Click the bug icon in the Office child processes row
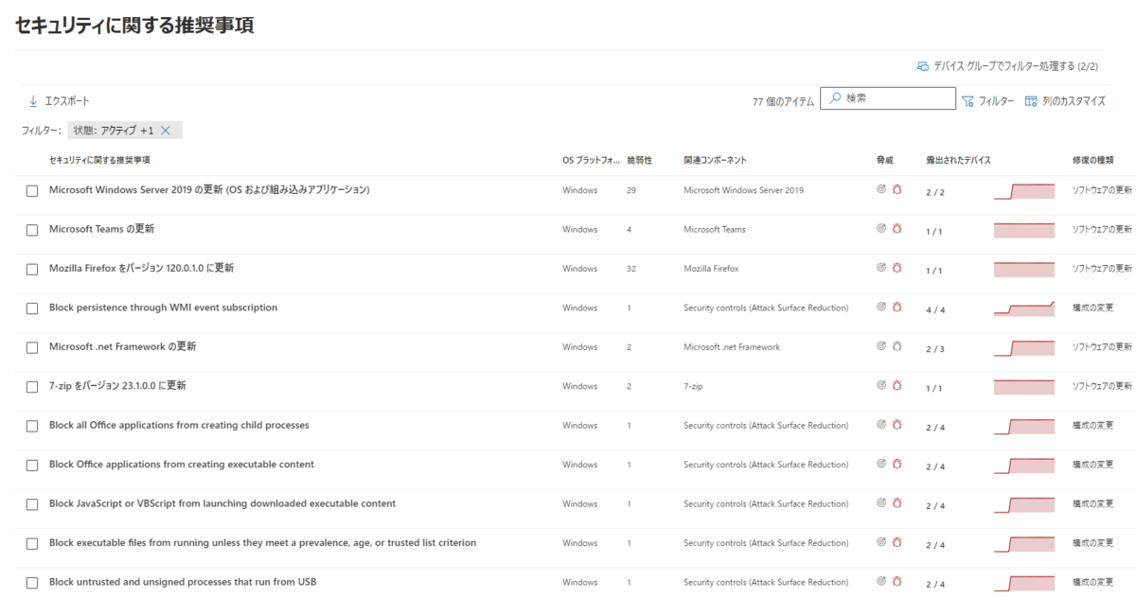Image resolution: width=1136 pixels, height=598 pixels. 896,425
